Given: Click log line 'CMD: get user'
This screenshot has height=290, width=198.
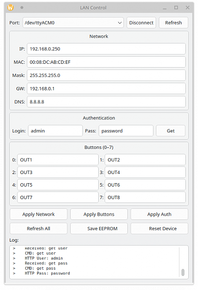Looking at the screenshot, I should coord(40,253).
